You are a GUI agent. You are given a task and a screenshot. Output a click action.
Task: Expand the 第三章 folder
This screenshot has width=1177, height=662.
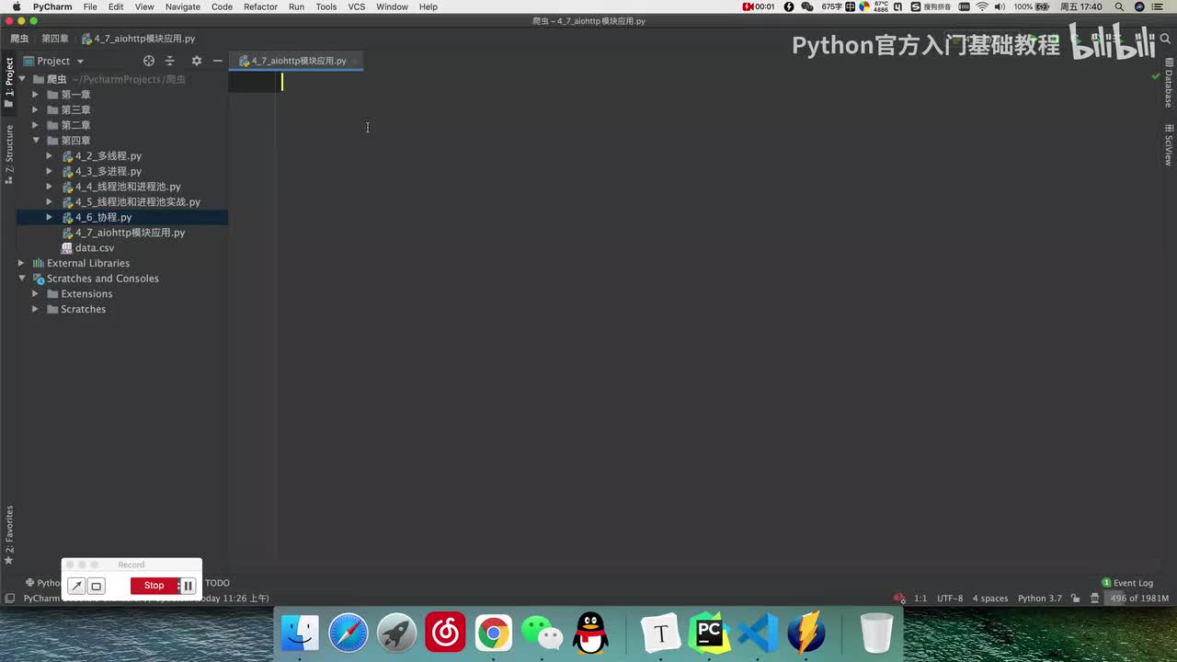point(36,109)
